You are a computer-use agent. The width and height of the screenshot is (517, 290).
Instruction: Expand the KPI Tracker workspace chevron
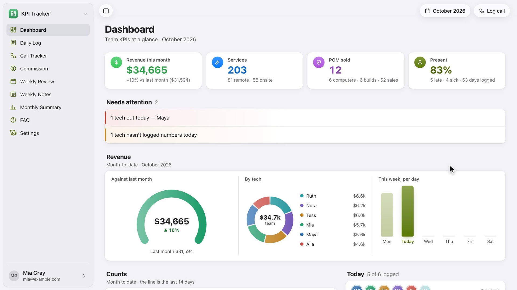tap(85, 14)
